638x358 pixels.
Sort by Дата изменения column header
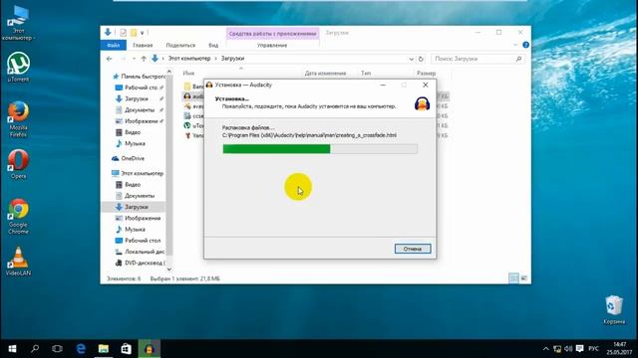tap(325, 74)
